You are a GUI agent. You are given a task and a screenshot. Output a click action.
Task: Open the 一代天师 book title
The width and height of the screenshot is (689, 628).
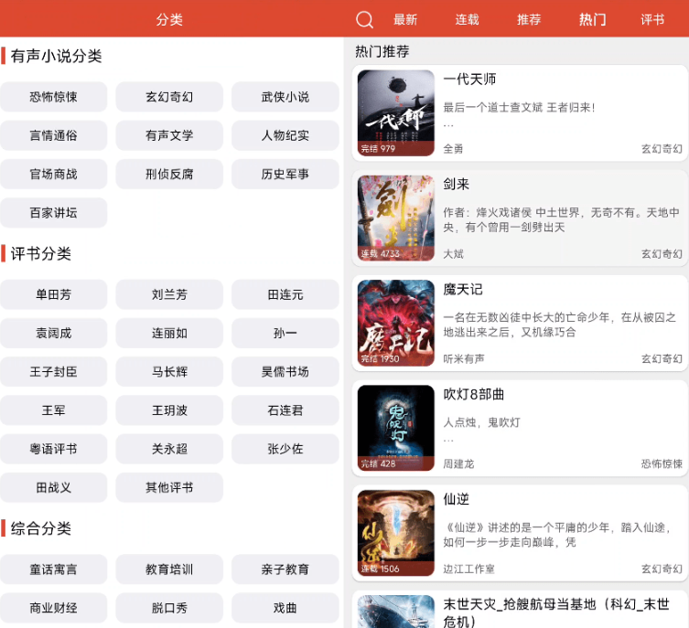click(469, 79)
